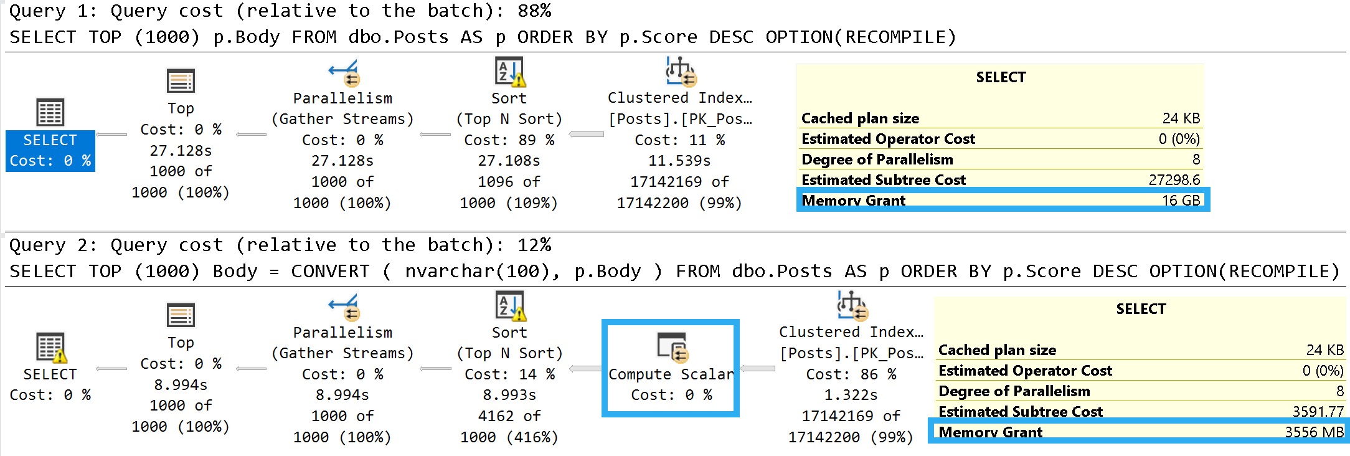Click Query 2 cost header 12%
Screen dimensions: 1350x456
[280, 245]
